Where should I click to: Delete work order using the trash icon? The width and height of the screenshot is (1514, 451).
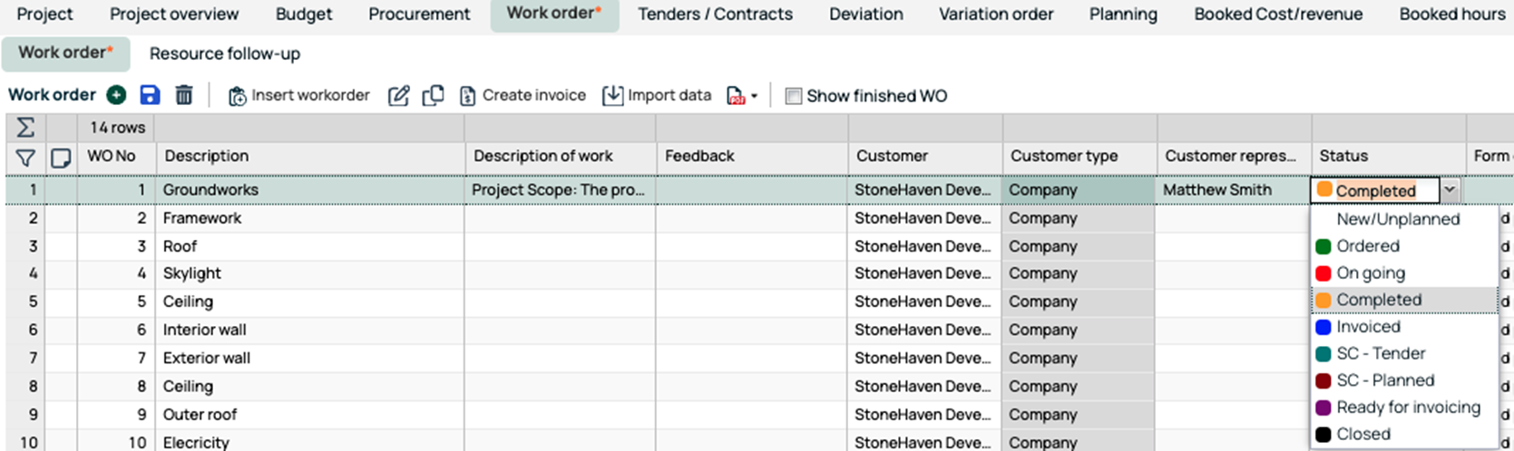coord(184,95)
